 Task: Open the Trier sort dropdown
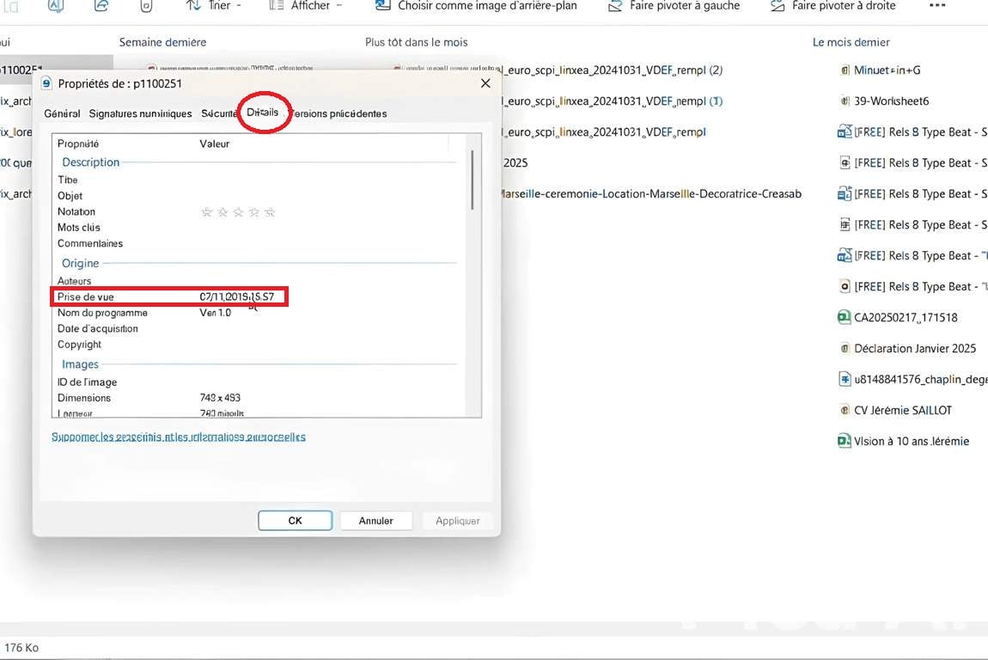point(214,6)
